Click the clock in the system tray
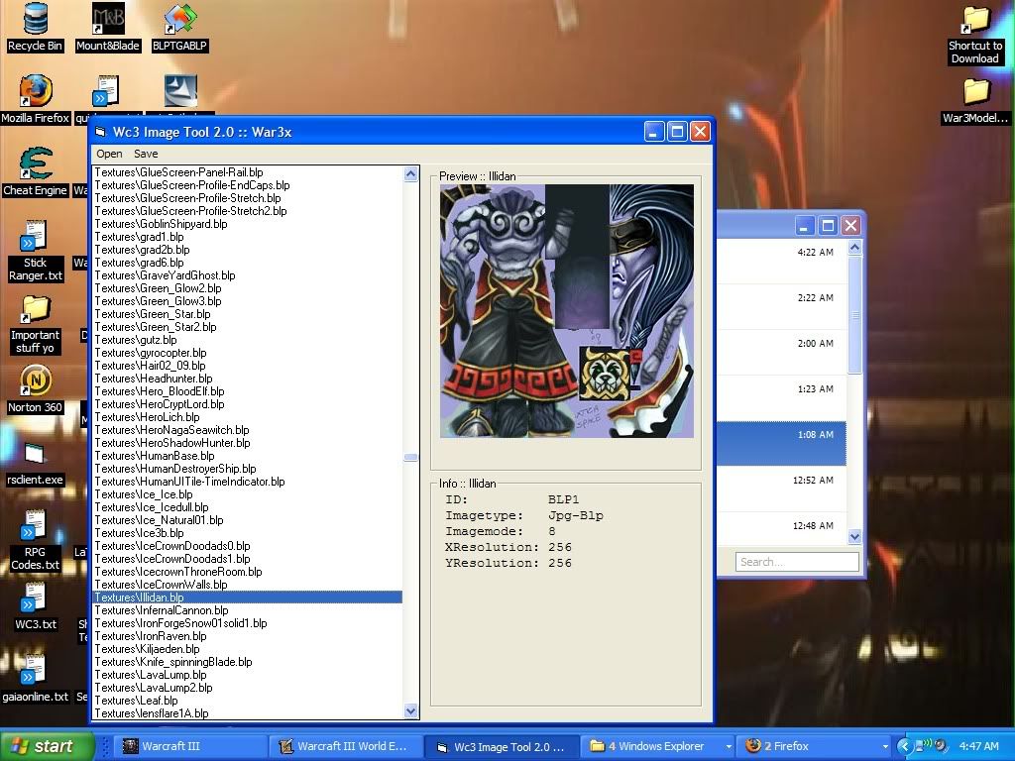Screen dimensions: 1015x761 978,746
